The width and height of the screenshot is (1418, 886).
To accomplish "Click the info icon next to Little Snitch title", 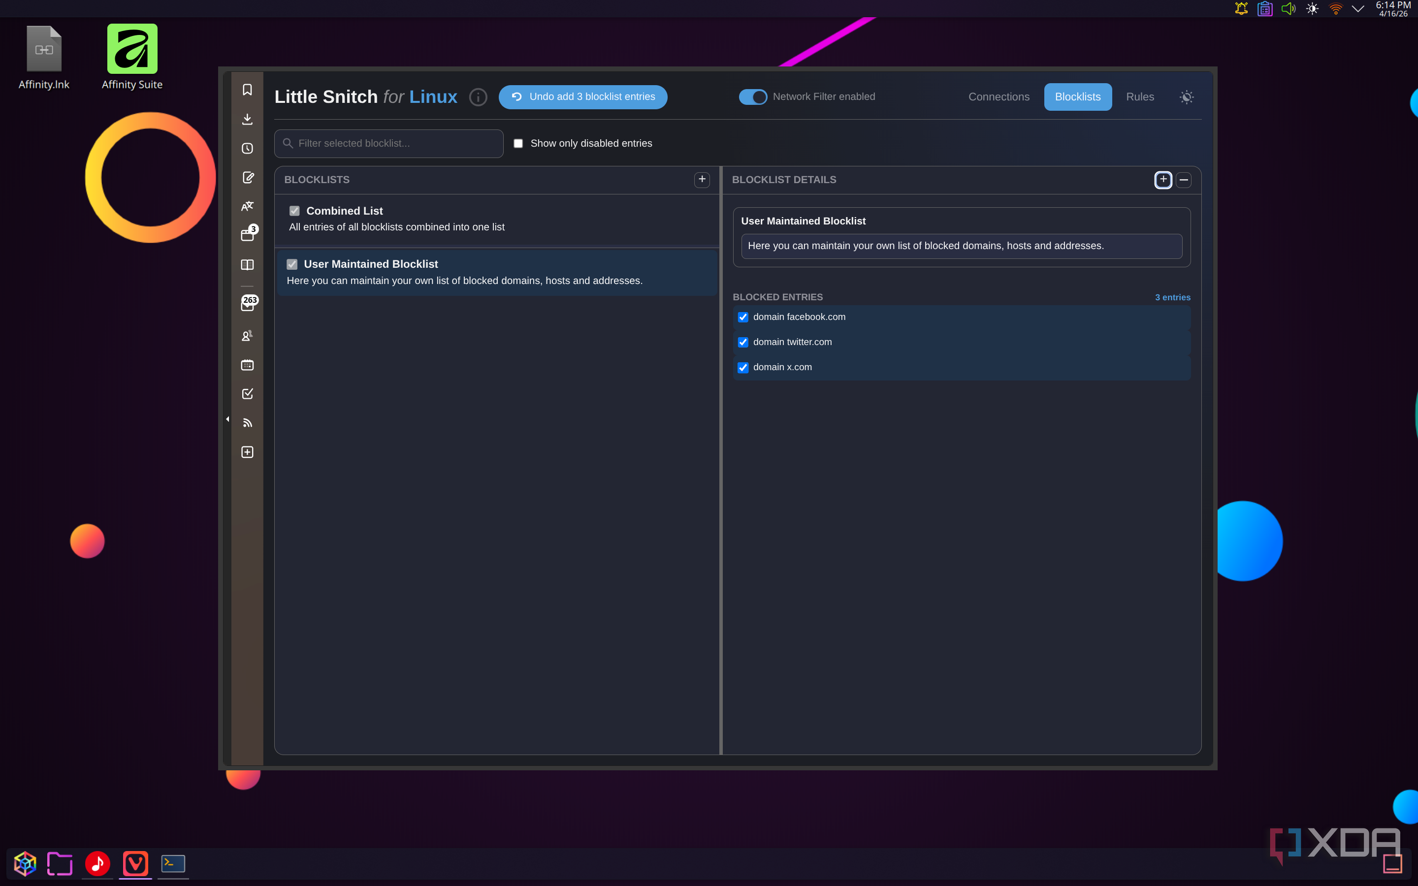I will click(x=478, y=96).
